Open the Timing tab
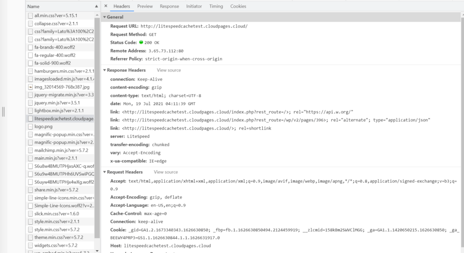This screenshot has width=464, height=253. point(216,6)
